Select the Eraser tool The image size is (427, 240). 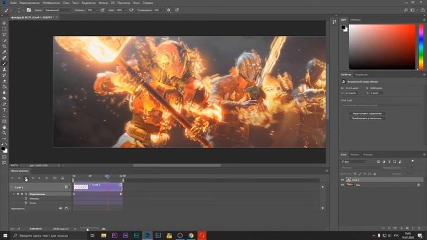[x=4, y=81]
